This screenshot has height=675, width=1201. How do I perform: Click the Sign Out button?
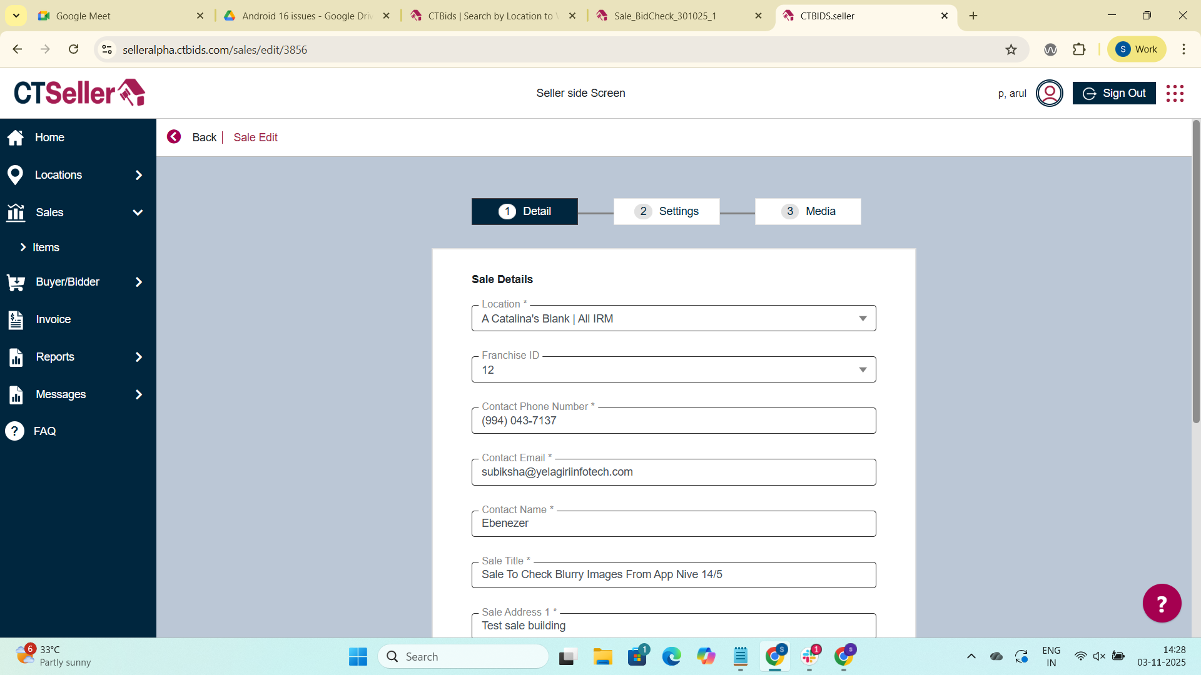tap(1113, 93)
